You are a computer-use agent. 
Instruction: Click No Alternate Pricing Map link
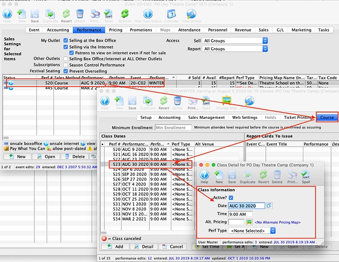pos(278,222)
